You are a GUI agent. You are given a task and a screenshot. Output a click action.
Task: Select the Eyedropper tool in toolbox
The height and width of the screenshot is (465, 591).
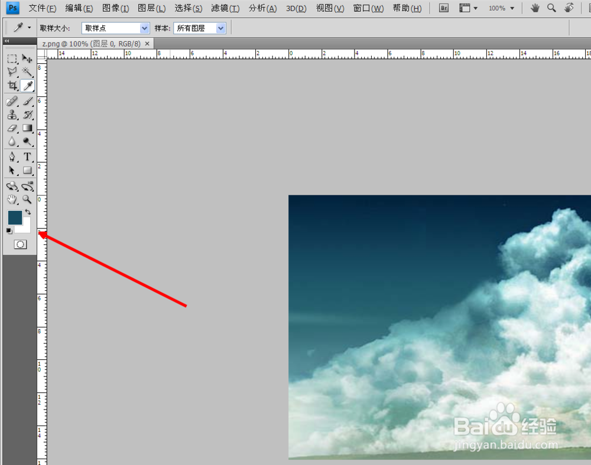[x=28, y=86]
